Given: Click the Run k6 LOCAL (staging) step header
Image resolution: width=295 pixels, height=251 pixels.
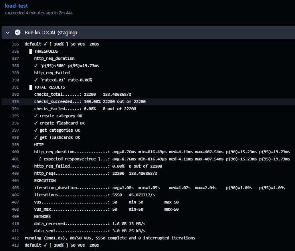Looking at the screenshot, I should pos(148,33).
